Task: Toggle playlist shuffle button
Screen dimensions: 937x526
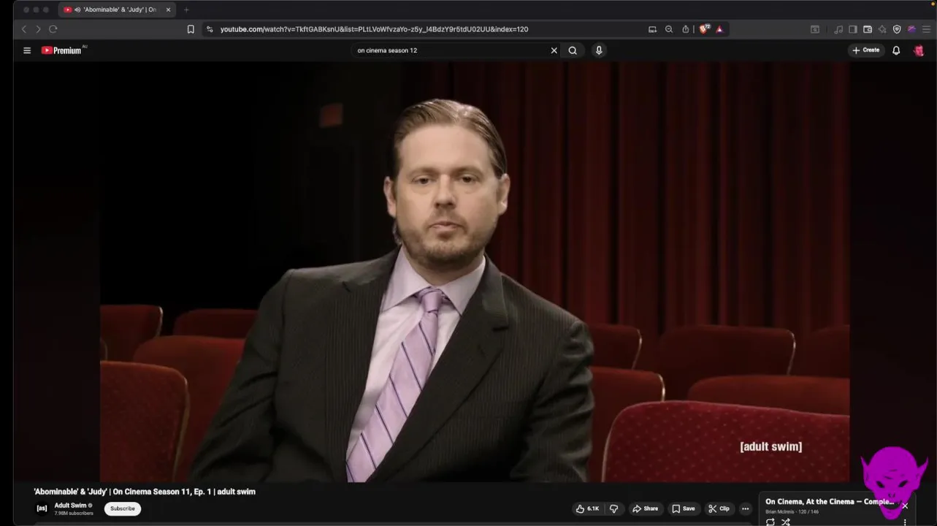Action: coord(786,522)
